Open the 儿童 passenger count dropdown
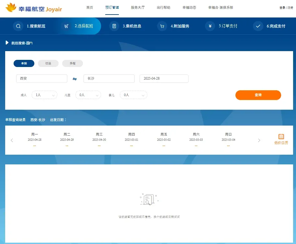Image resolution: width=296 pixels, height=244 pixels. point(88,95)
